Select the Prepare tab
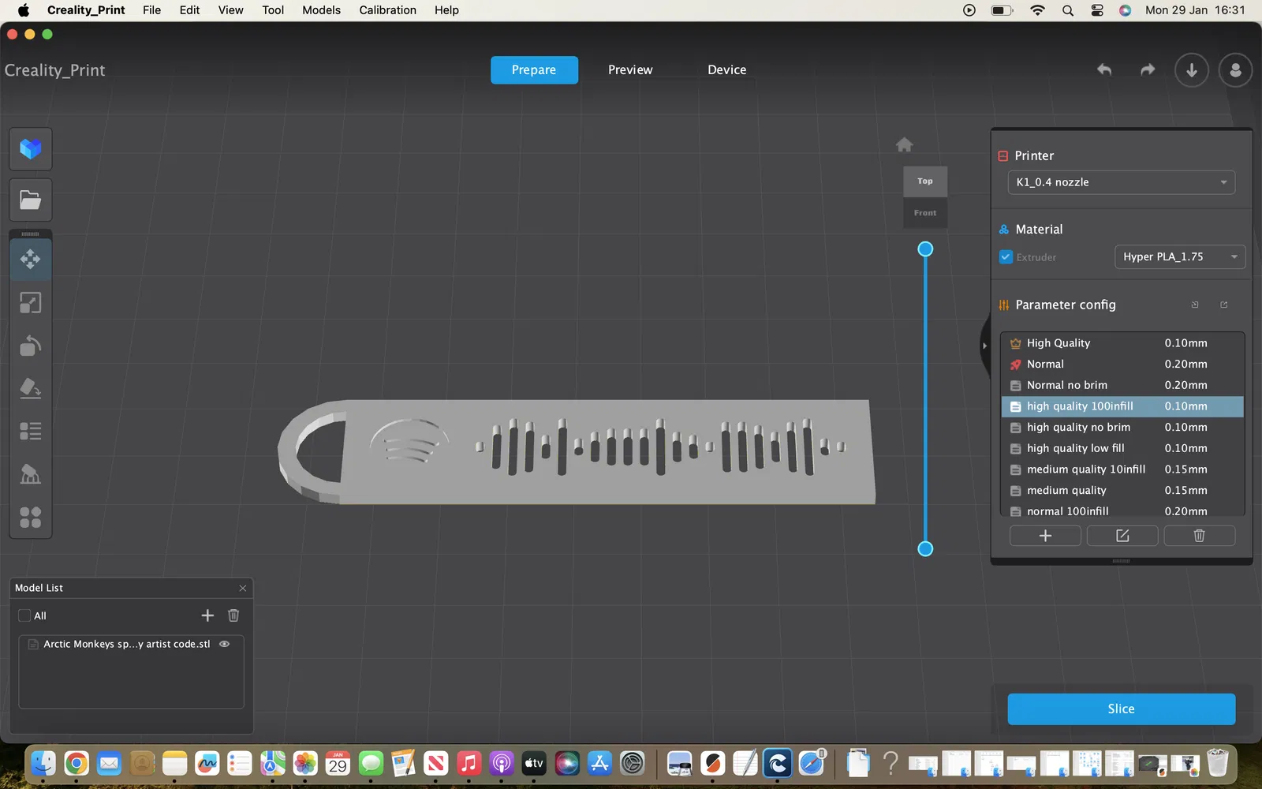This screenshot has width=1262, height=789. pos(534,70)
